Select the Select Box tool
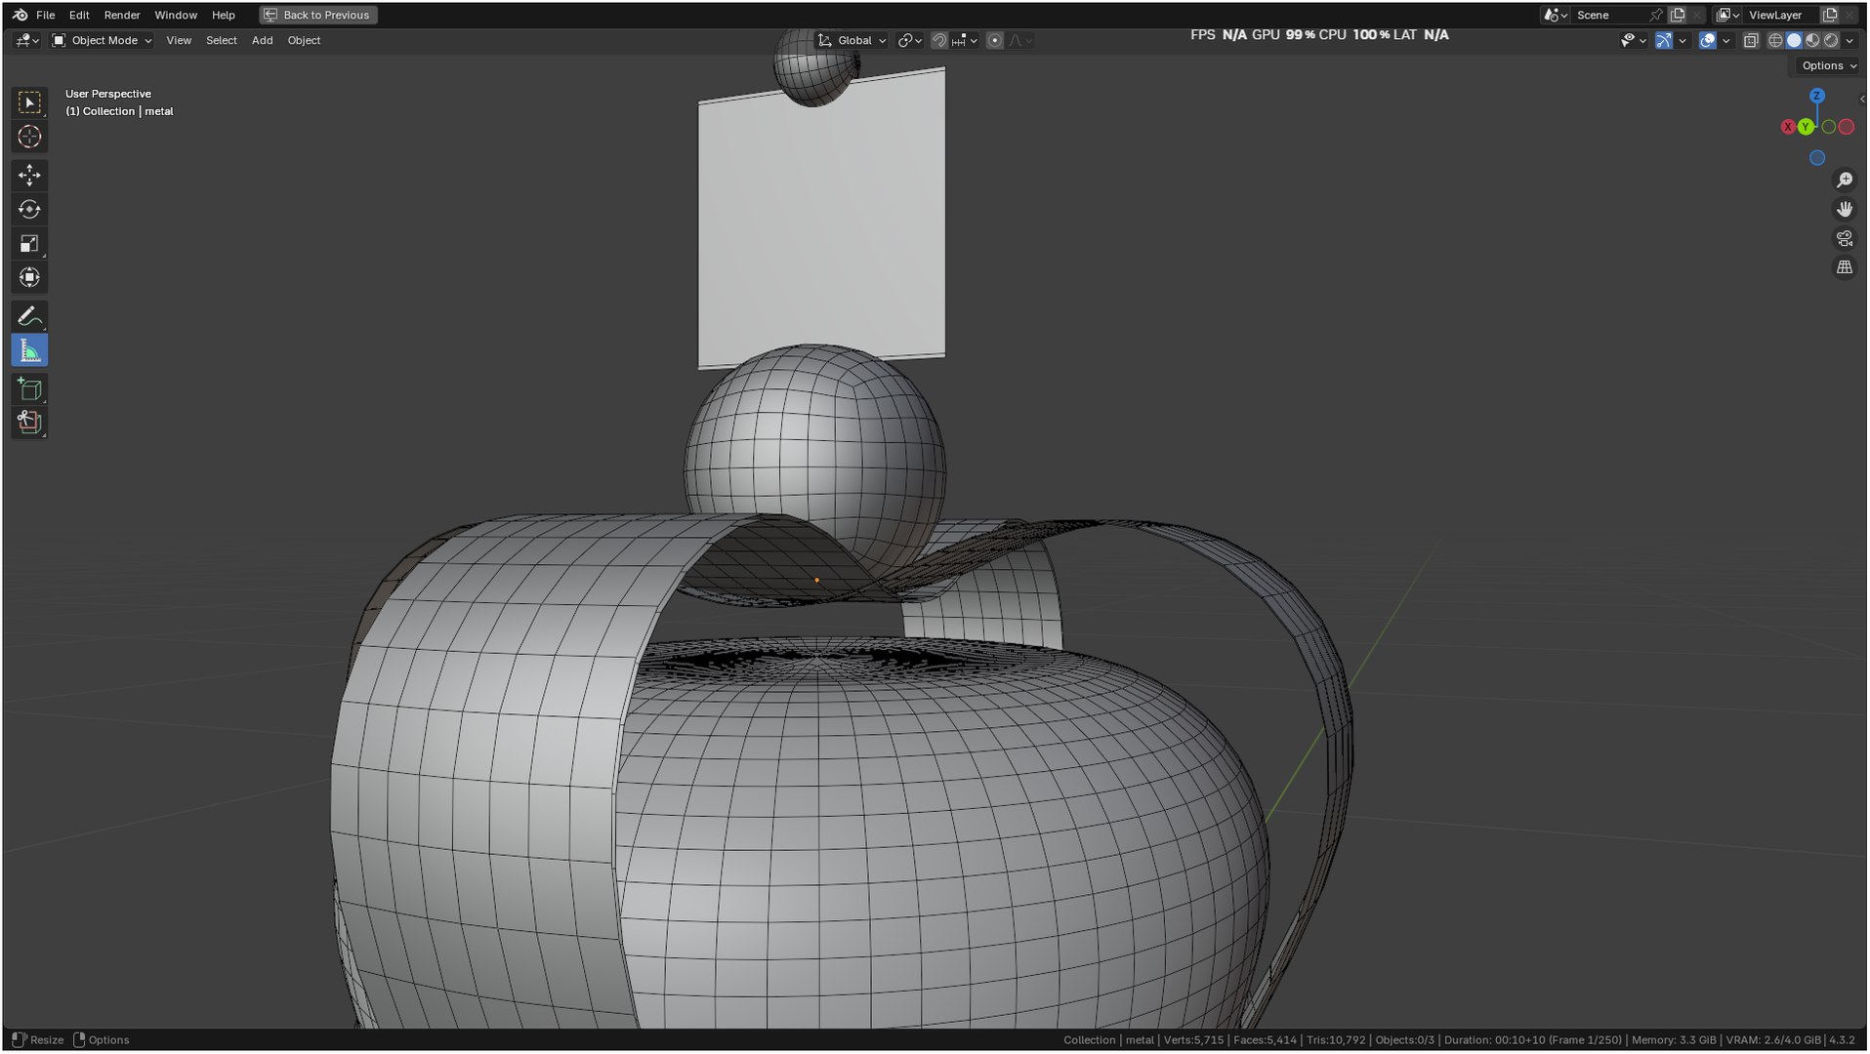Screen dimensions: 1870x1054 coord(29,102)
